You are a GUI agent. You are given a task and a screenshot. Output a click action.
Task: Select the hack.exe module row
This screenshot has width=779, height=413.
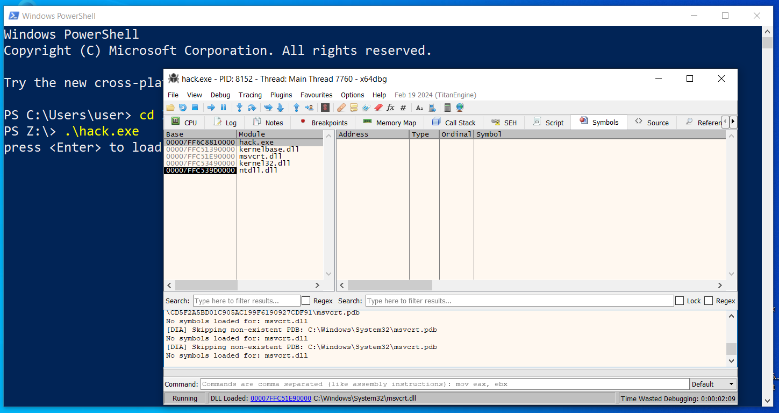click(x=244, y=142)
